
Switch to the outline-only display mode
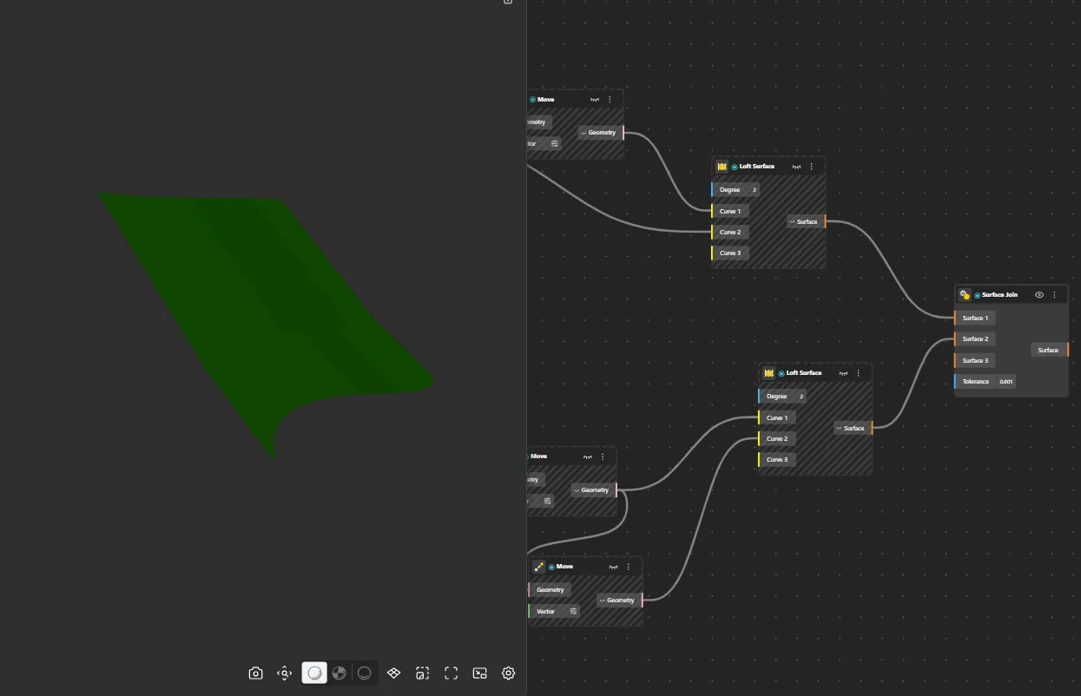click(x=365, y=673)
